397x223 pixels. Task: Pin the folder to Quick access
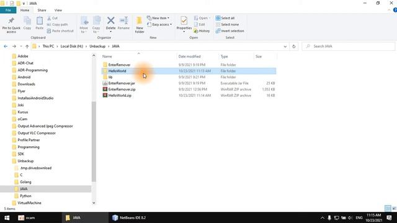tap(11, 25)
